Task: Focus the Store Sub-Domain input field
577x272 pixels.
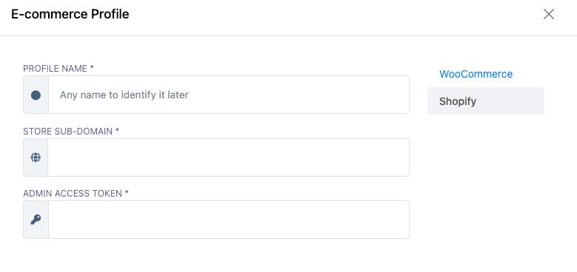Action: pyautogui.click(x=229, y=157)
